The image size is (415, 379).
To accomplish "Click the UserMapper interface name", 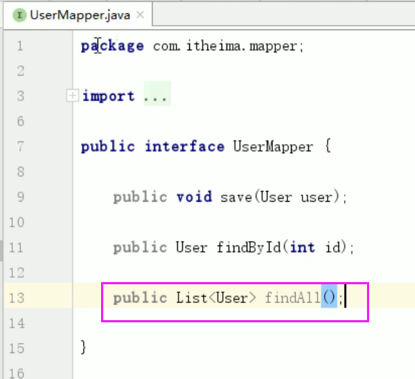I will pos(273,147).
